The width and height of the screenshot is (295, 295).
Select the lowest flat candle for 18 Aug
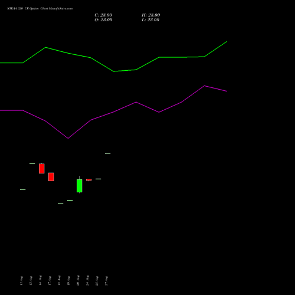pos(61,204)
